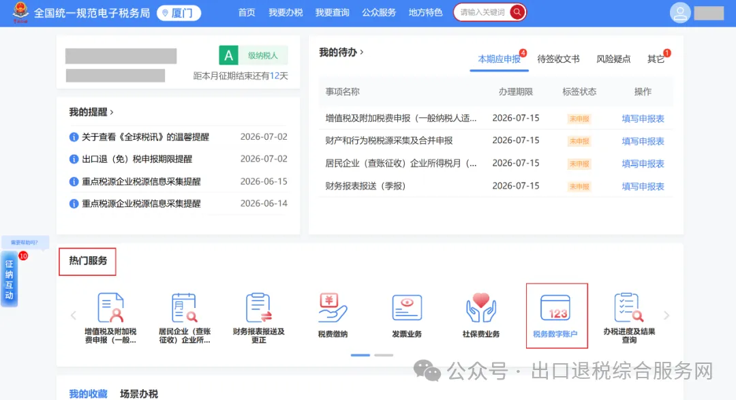Switch to the 本期应申报 tab
736x400 pixels.
(500, 59)
